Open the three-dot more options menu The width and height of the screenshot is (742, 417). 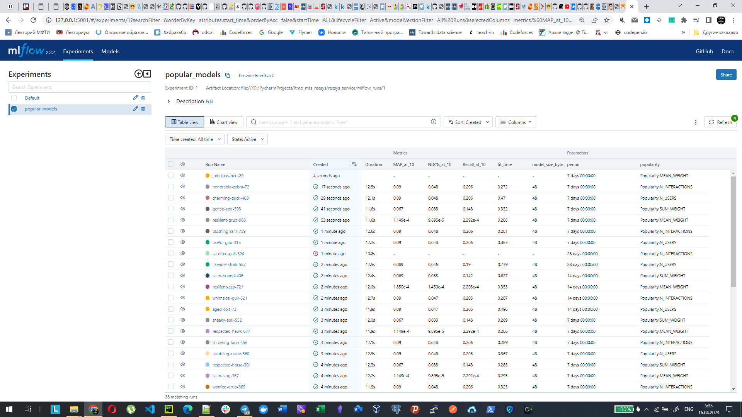[696, 122]
